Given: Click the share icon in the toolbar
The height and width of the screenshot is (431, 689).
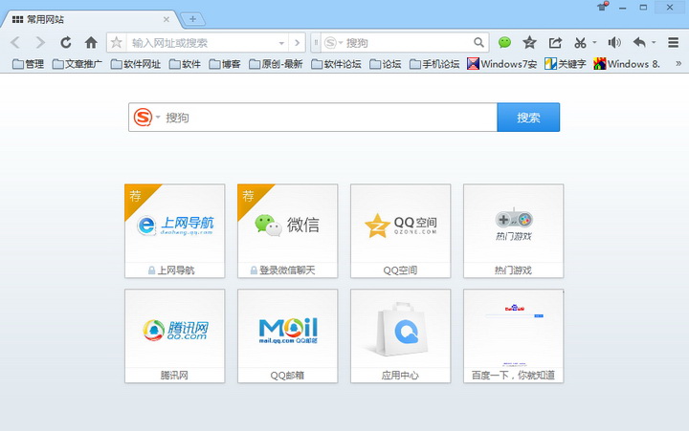Looking at the screenshot, I should (x=555, y=43).
